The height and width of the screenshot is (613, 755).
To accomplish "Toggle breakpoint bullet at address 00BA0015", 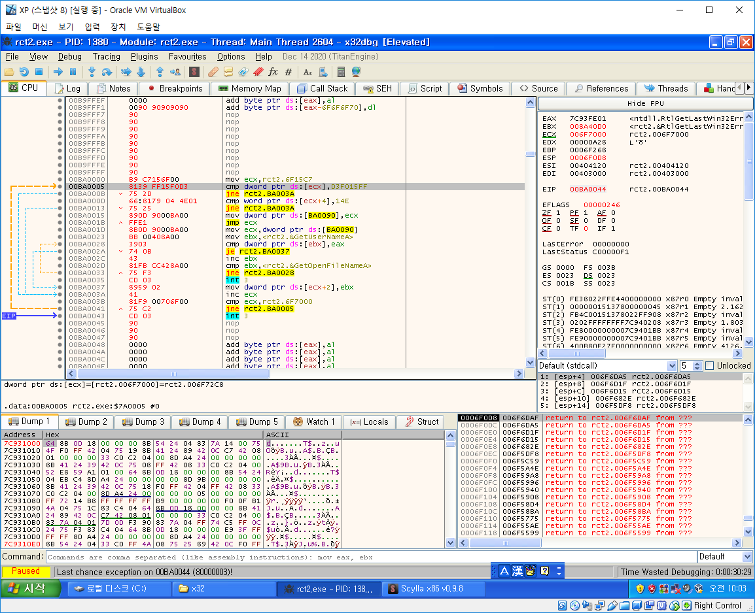I will tap(60, 216).
